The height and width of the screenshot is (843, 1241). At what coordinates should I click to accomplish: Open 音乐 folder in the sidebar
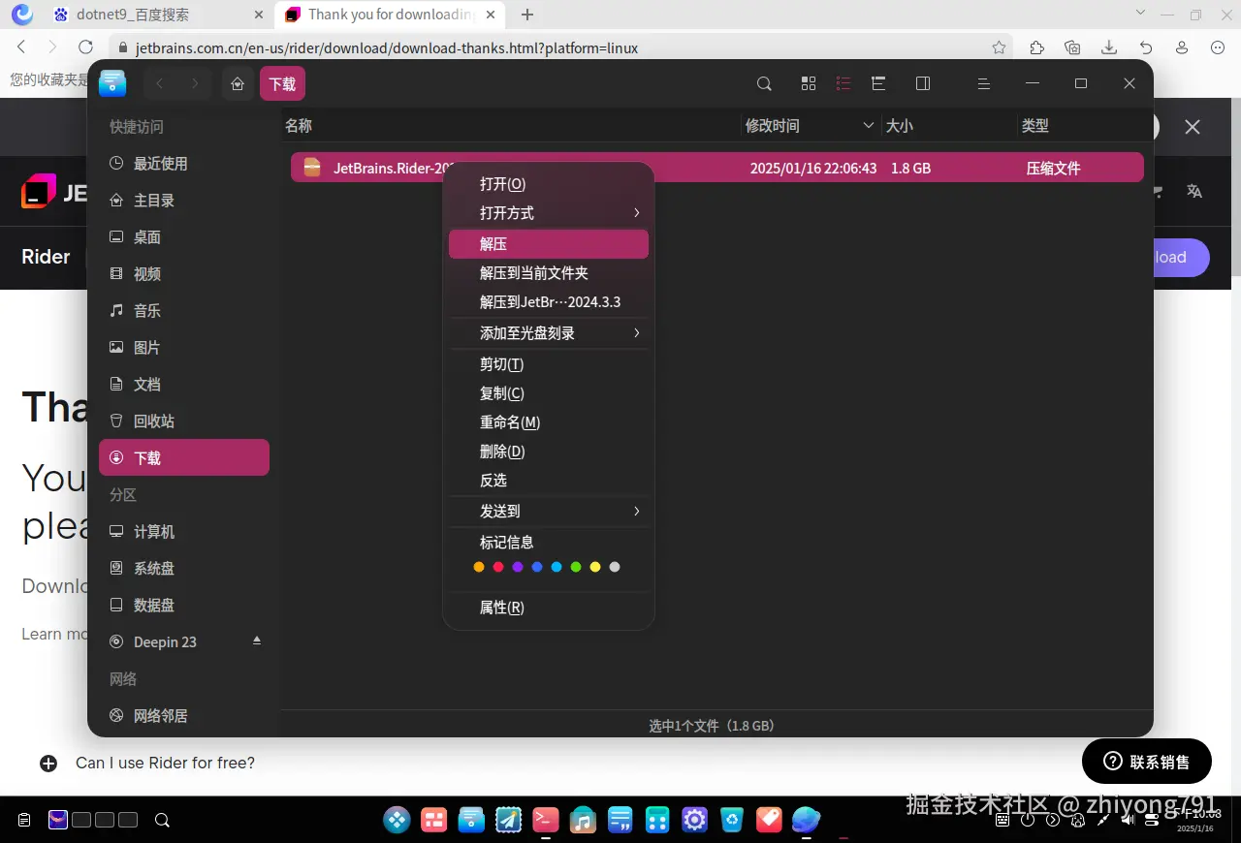pos(184,311)
